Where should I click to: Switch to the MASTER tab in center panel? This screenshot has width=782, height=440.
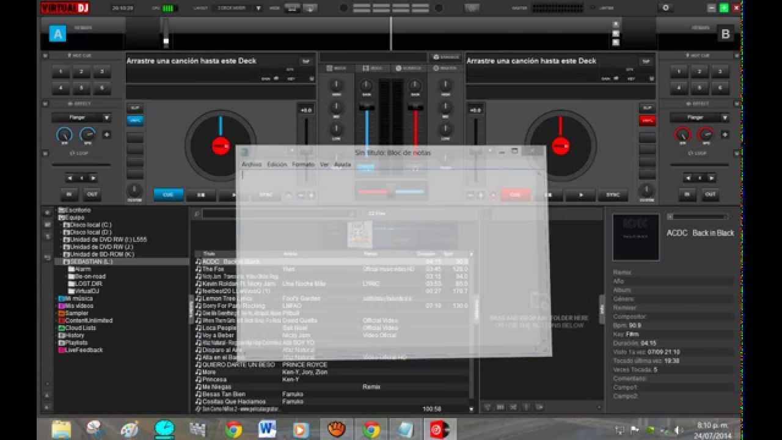click(x=446, y=68)
